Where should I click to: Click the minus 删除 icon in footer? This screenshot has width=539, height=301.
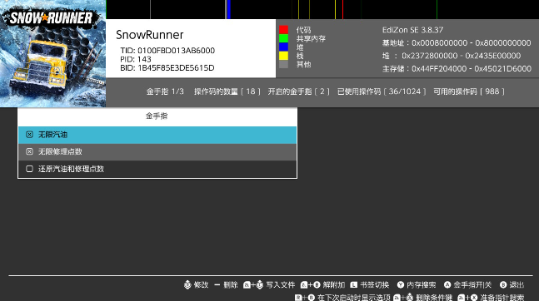(x=217, y=285)
